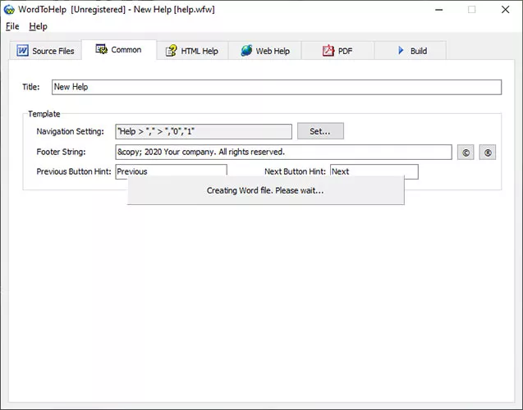Click the Next Button Hint field
Viewport: 523px width, 410px height.
pos(374,171)
